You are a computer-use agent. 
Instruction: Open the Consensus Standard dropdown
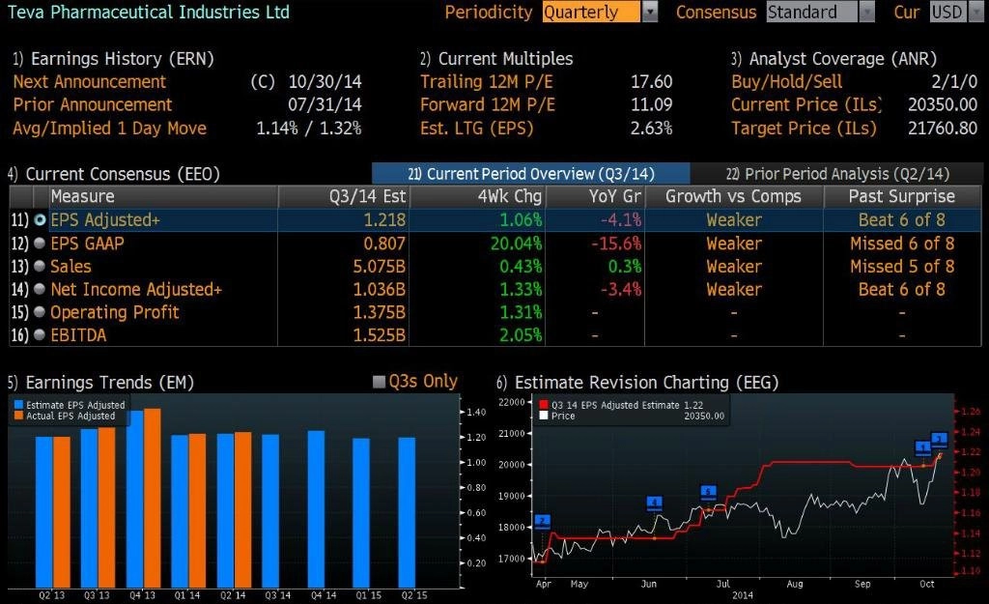[x=821, y=12]
